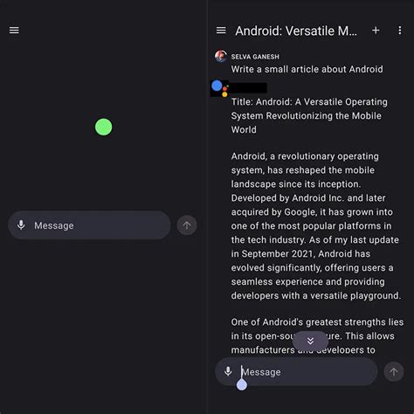Tap the microphone in the left message bar

(x=21, y=225)
